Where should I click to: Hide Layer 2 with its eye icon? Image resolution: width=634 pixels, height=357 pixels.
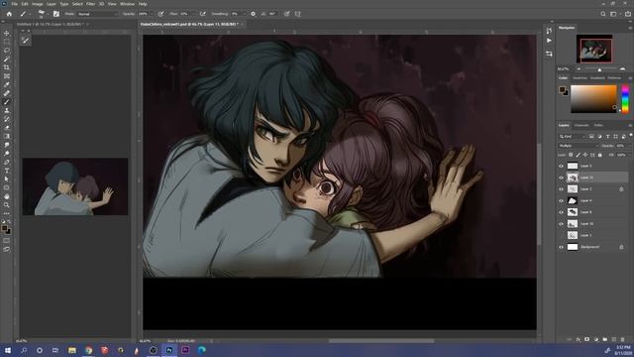point(561,189)
